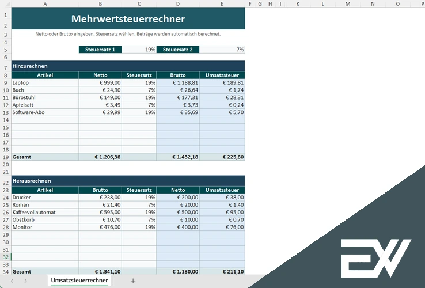425x288 pixels.
Task: Select the Obstkorb article cell
Action: point(45,219)
